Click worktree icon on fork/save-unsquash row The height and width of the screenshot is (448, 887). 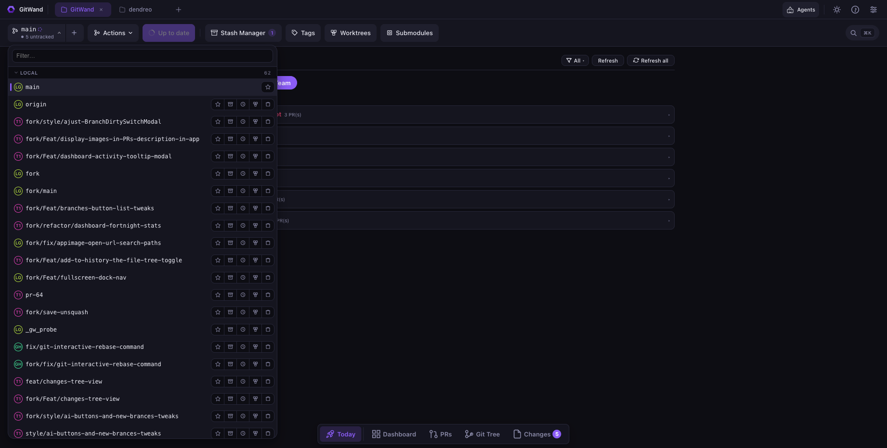(255, 312)
